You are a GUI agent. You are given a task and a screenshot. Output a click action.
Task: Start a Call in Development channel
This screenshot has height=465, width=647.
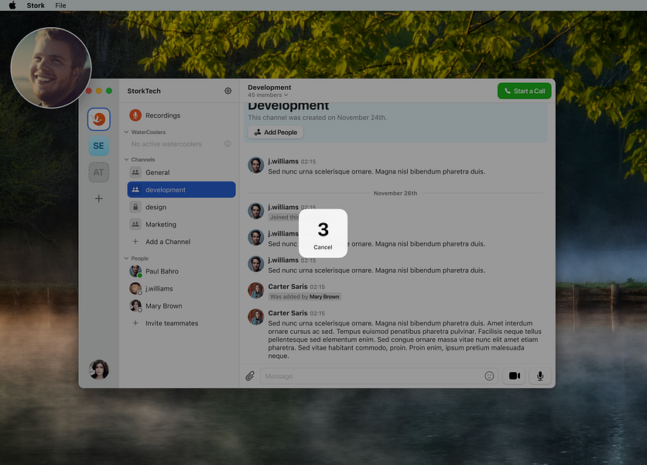(525, 91)
